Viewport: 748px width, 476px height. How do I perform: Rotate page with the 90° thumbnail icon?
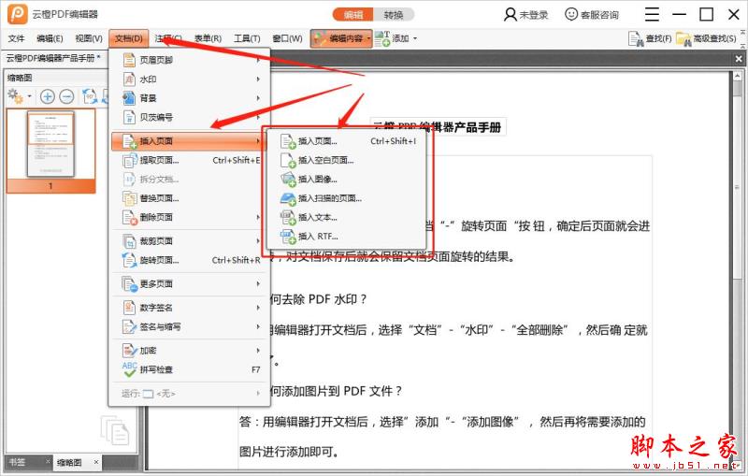[x=90, y=96]
